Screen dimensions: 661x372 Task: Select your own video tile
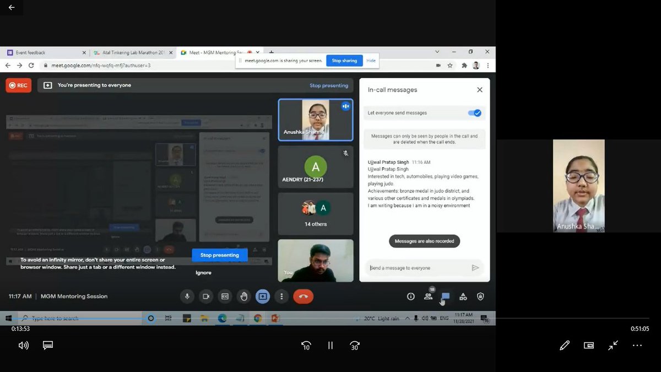(x=316, y=260)
